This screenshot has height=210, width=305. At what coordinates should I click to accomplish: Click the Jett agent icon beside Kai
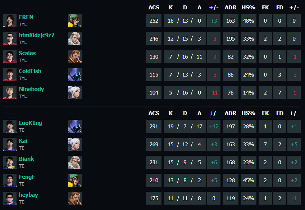click(75, 144)
